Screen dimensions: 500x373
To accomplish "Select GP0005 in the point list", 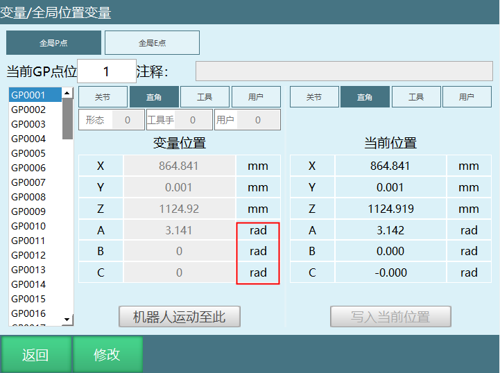I will [x=28, y=153].
